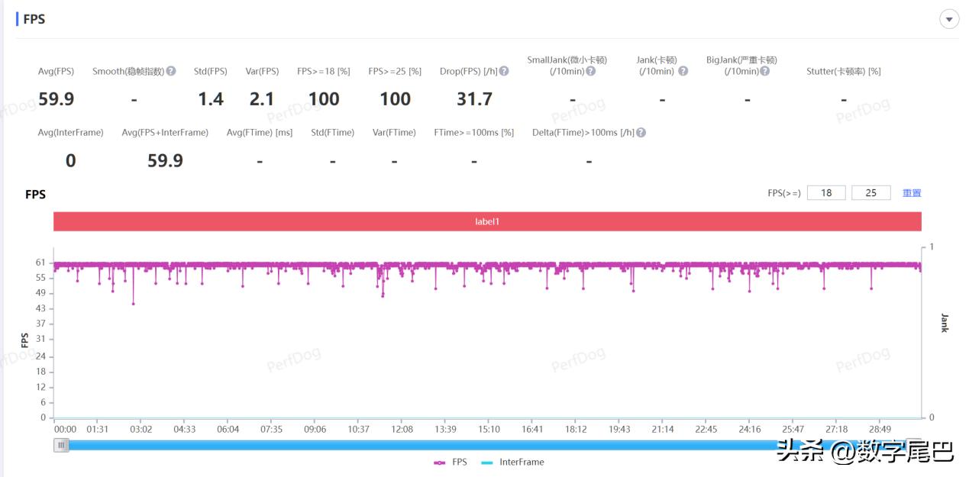
Task: Click help icon beside Drop(FPS) [/h]
Action: coord(504,71)
